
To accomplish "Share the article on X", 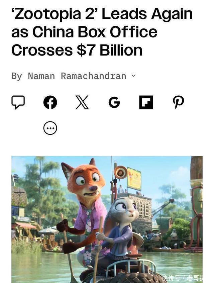I will click(x=82, y=102).
